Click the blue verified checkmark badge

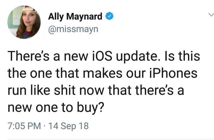(x=109, y=16)
